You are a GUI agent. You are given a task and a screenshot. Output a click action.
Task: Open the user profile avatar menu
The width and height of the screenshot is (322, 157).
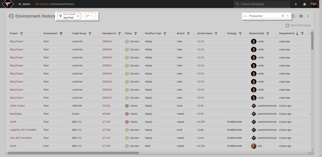[x=314, y=4]
